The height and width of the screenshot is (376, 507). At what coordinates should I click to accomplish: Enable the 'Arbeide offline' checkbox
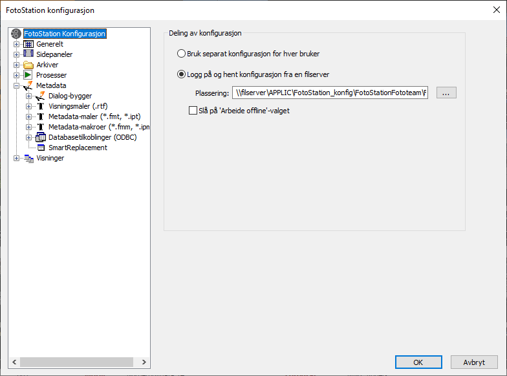pos(193,111)
